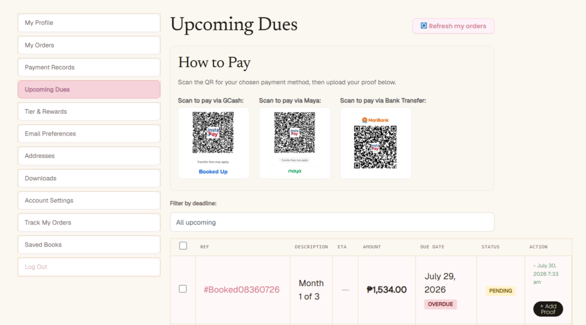Click the + Add Proof button
The width and height of the screenshot is (586, 325).
click(x=548, y=309)
